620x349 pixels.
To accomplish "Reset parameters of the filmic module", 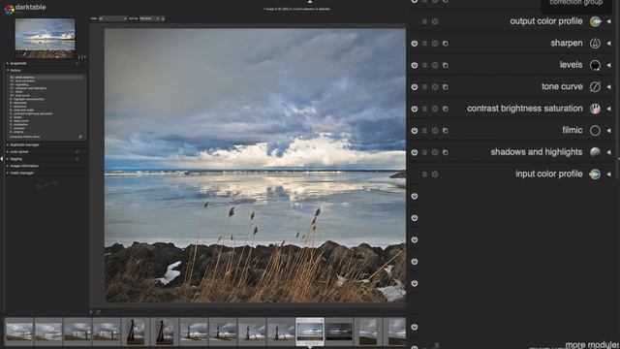I will 435,130.
